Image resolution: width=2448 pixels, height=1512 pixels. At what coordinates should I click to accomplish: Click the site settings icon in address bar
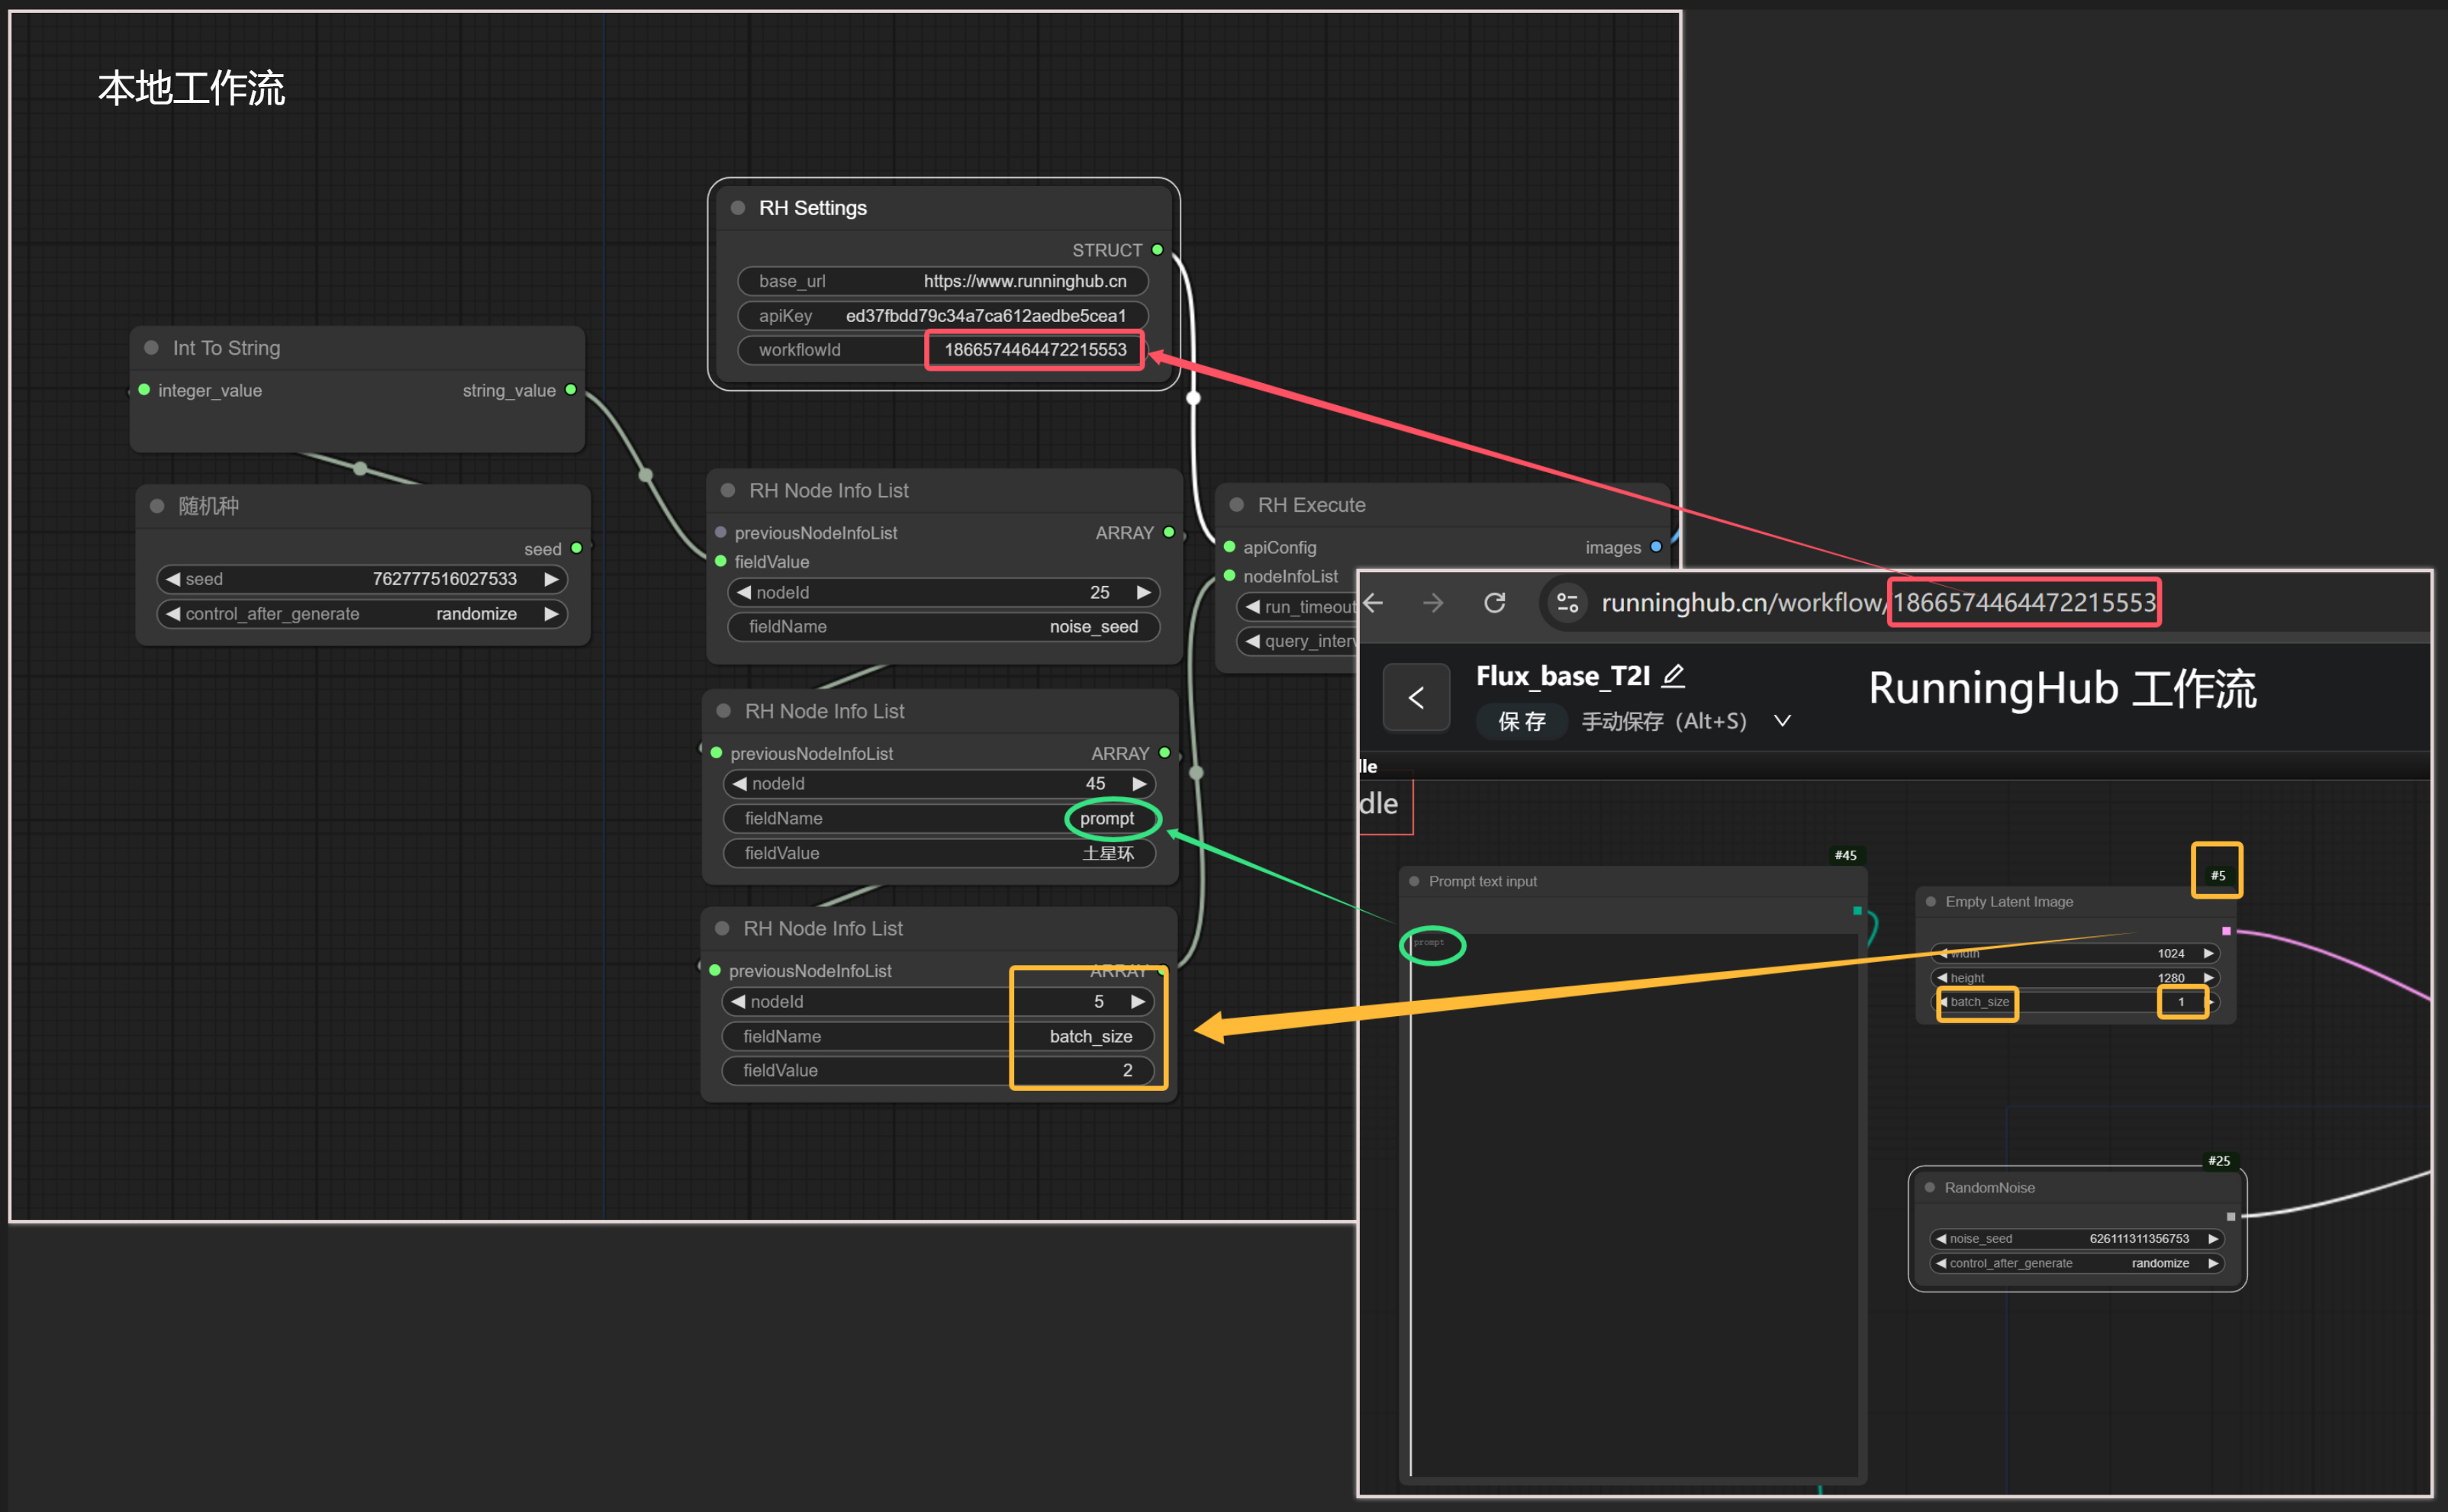(x=1567, y=603)
